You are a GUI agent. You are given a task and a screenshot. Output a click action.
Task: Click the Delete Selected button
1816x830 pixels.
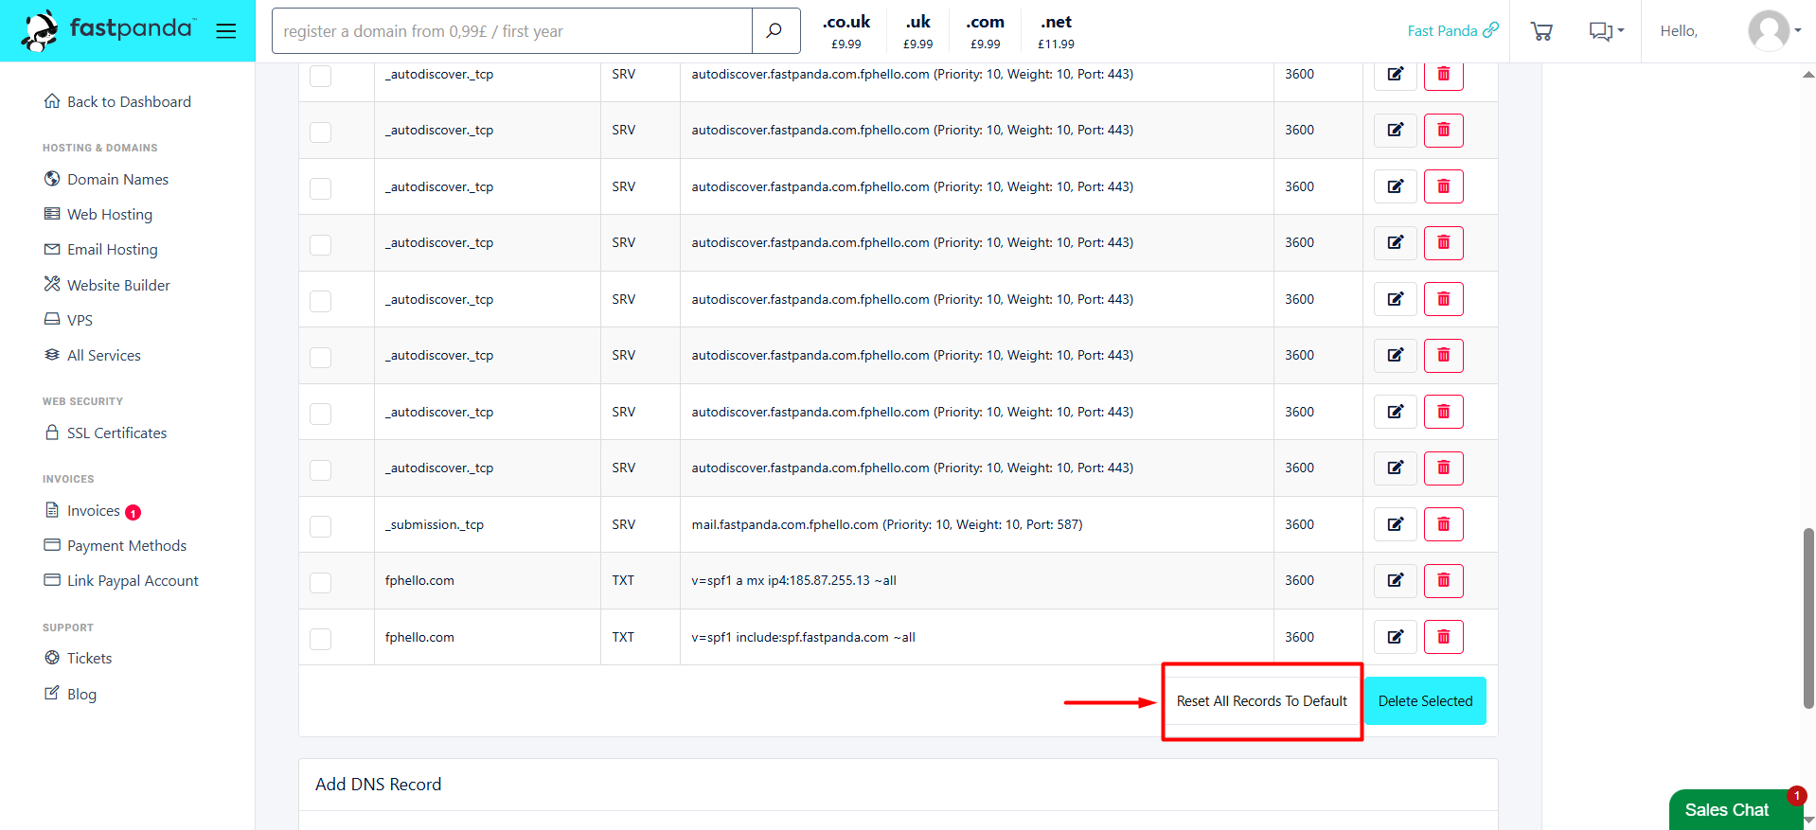point(1425,701)
